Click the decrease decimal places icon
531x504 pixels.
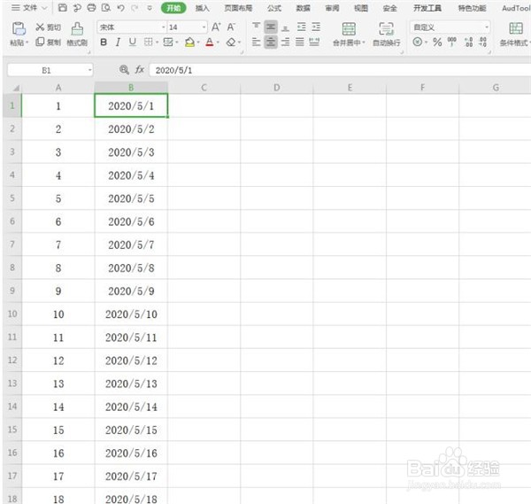pos(483,42)
